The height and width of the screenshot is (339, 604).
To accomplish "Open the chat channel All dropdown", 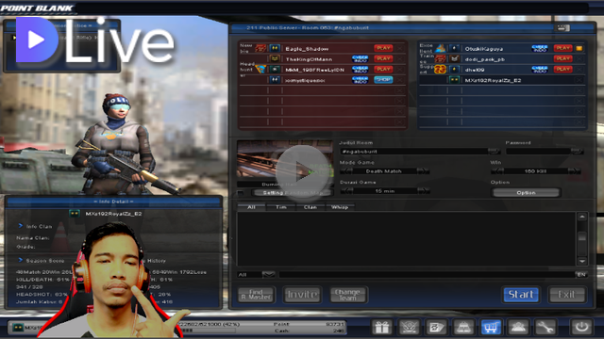I will tap(268, 274).
